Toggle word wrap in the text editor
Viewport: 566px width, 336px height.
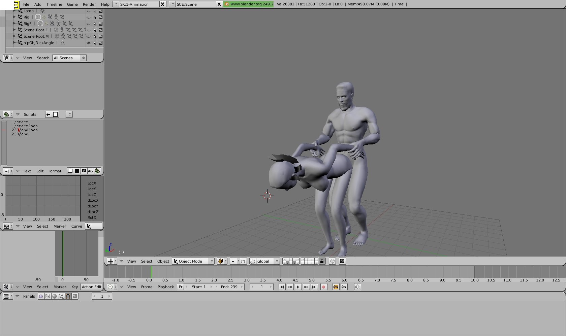(84, 171)
